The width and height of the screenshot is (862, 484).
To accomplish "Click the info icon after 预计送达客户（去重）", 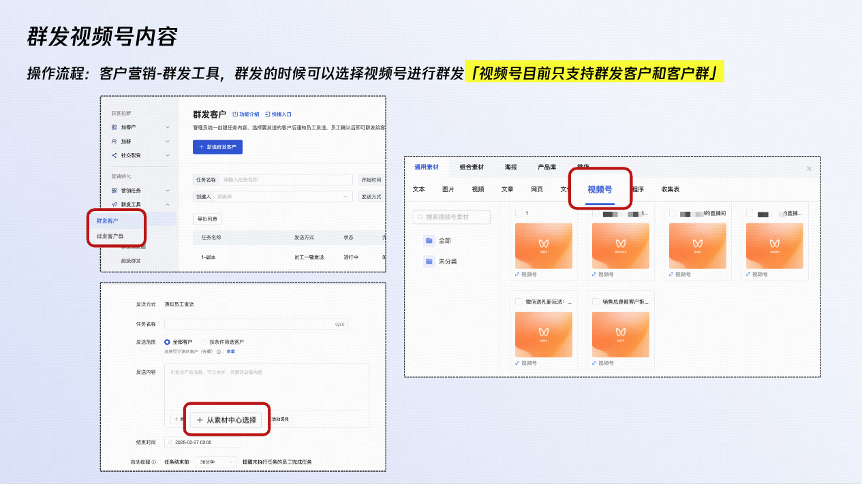I will tap(219, 351).
